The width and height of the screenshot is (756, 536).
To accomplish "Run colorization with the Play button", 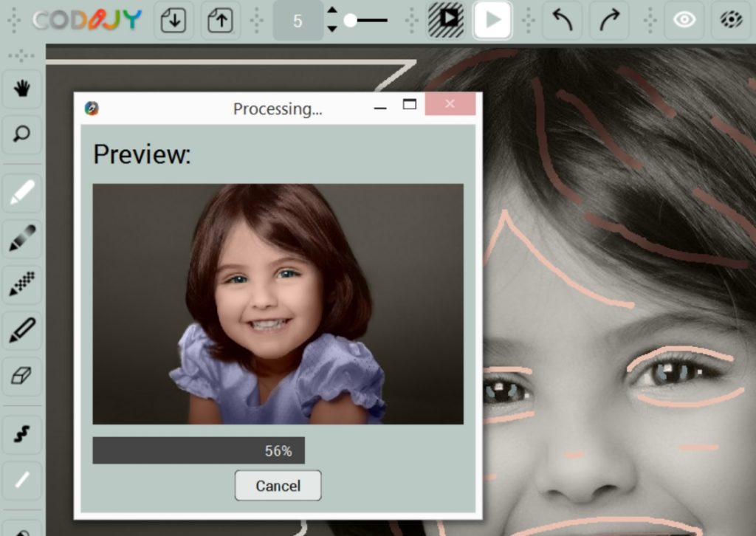I will coord(491,20).
